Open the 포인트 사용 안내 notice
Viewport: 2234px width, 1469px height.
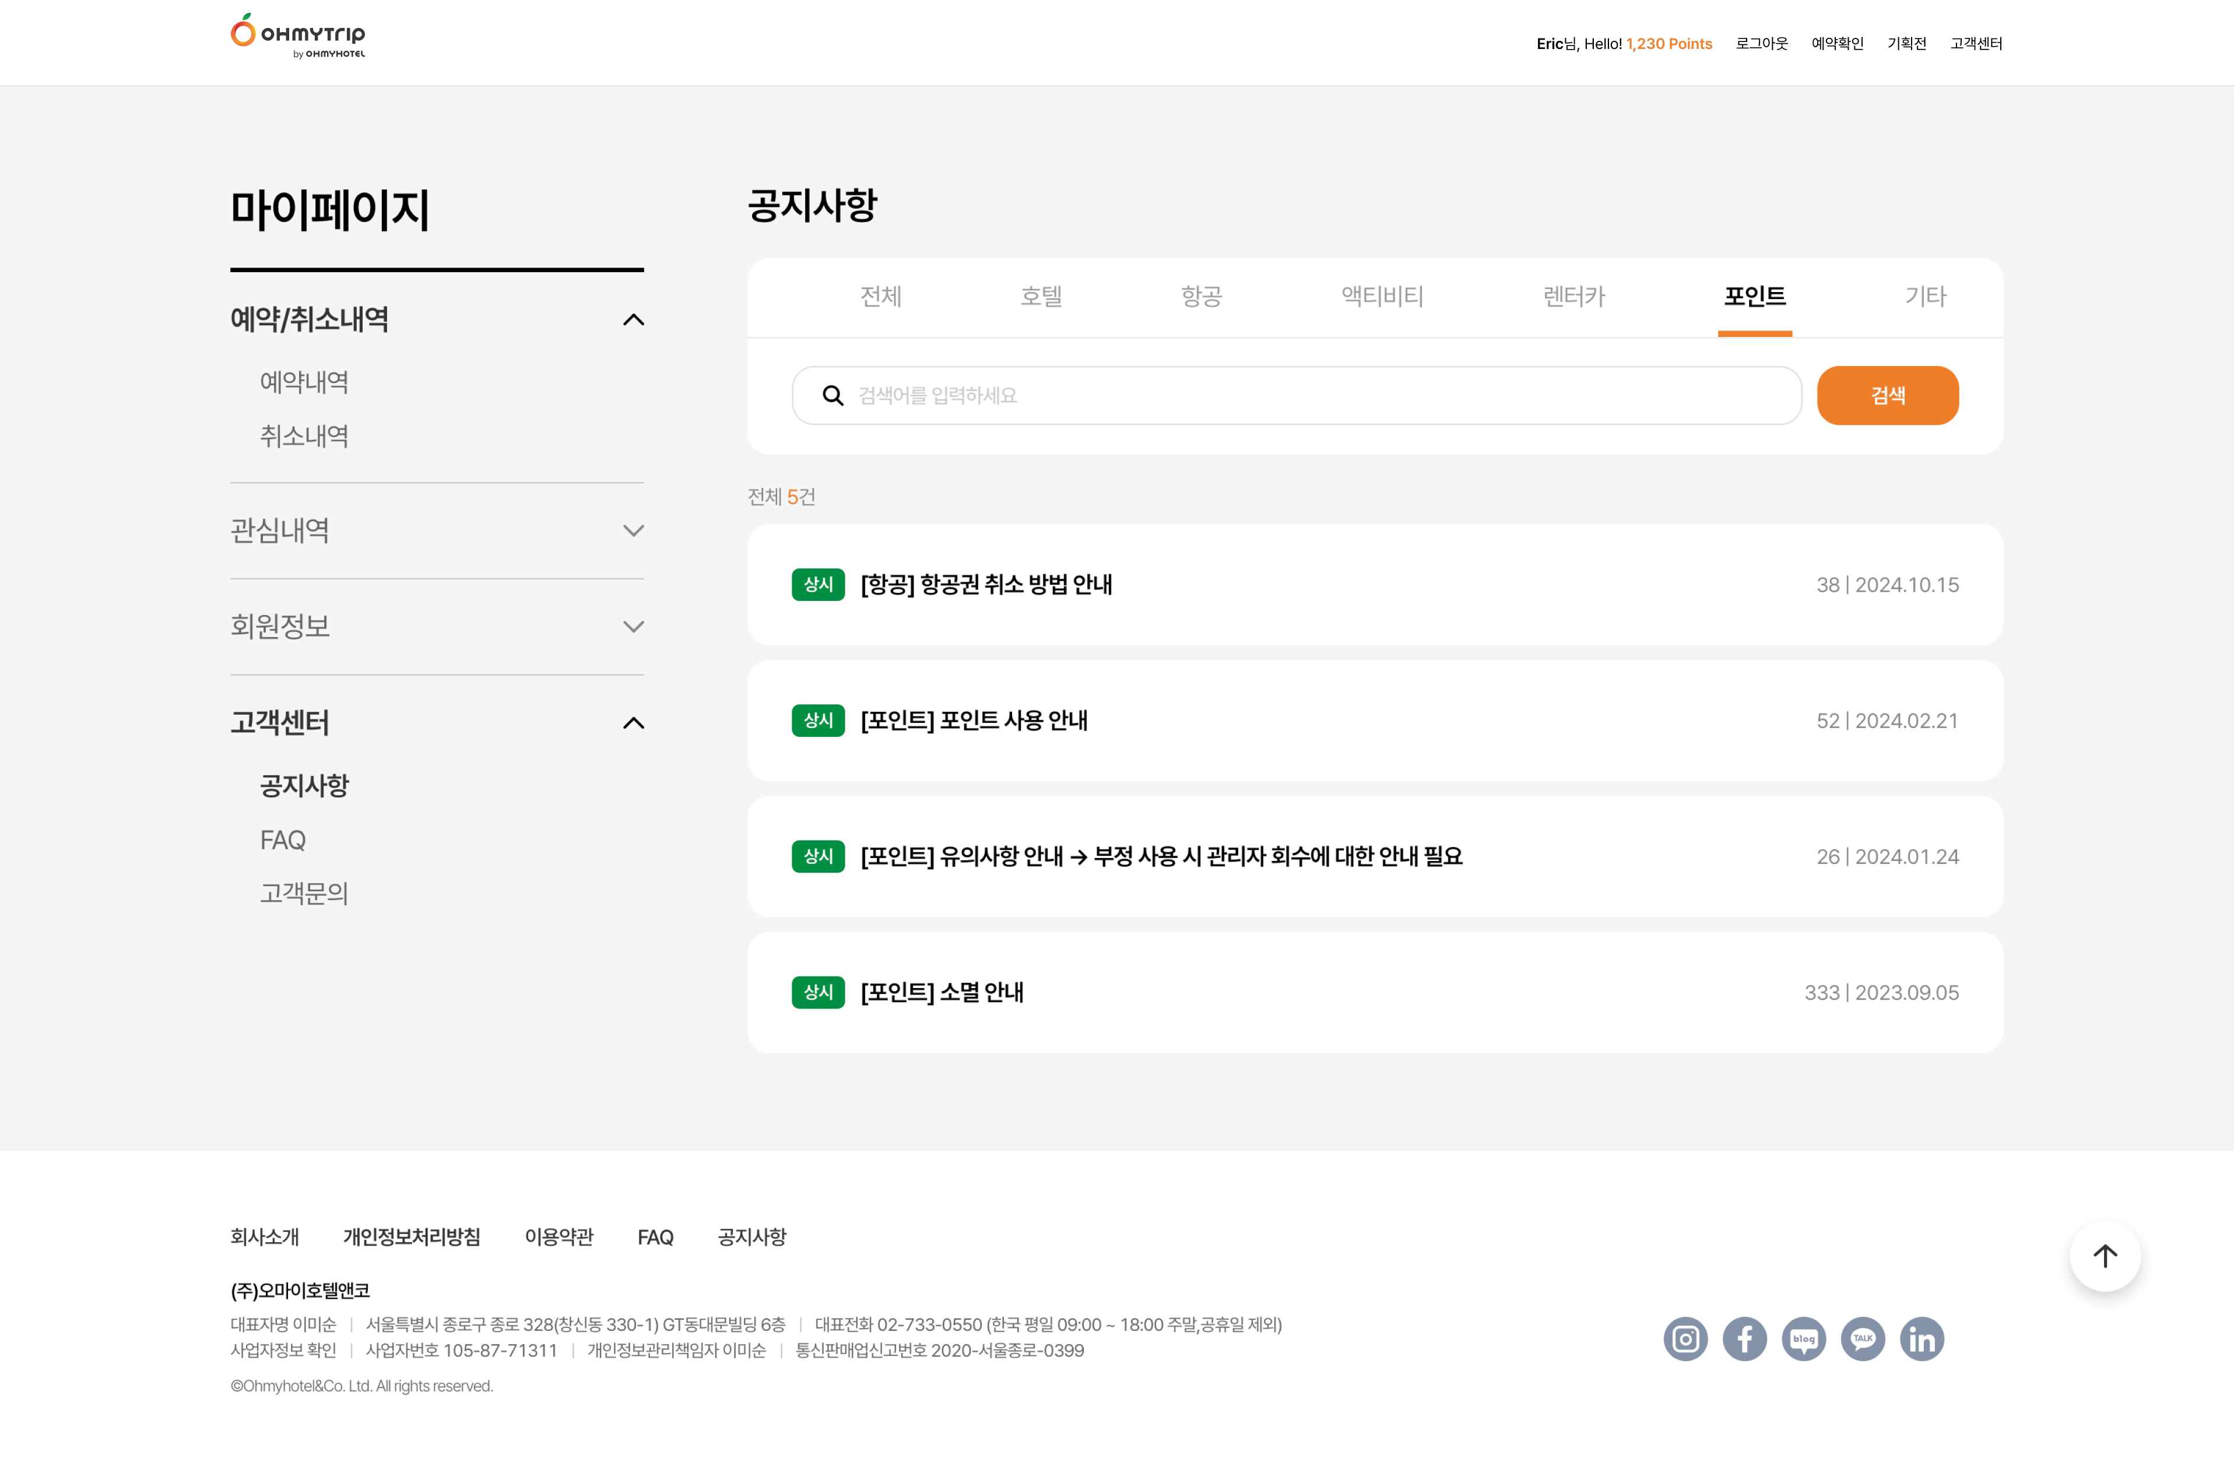pos(974,720)
